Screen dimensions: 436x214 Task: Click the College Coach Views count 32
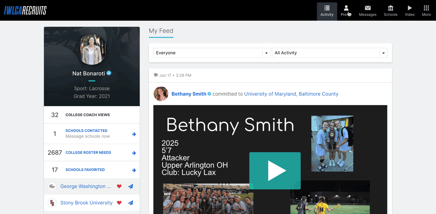tap(55, 115)
